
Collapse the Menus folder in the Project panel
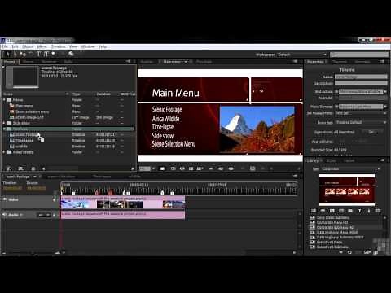pos(4,99)
